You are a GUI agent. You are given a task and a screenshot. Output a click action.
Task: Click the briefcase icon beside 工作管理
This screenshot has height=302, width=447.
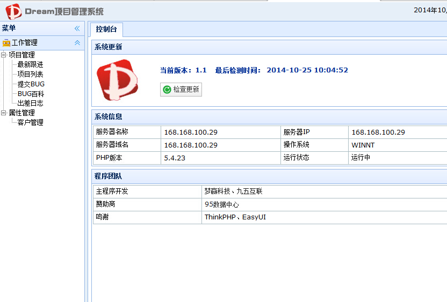tap(6, 43)
